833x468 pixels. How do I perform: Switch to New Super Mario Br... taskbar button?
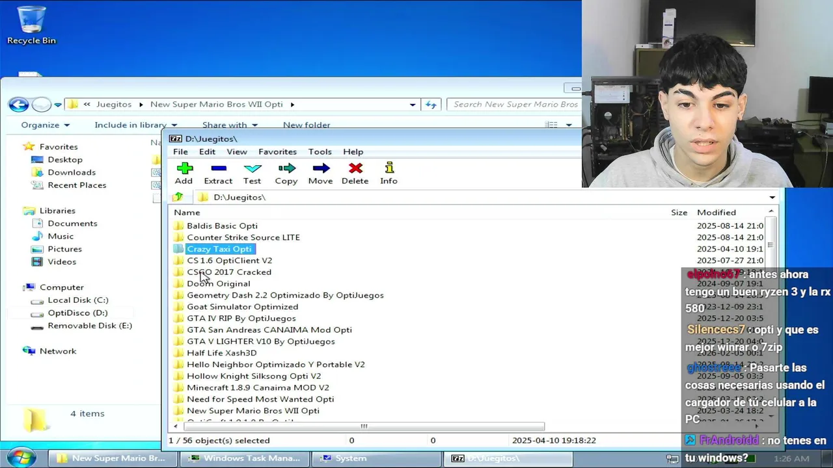(x=112, y=458)
